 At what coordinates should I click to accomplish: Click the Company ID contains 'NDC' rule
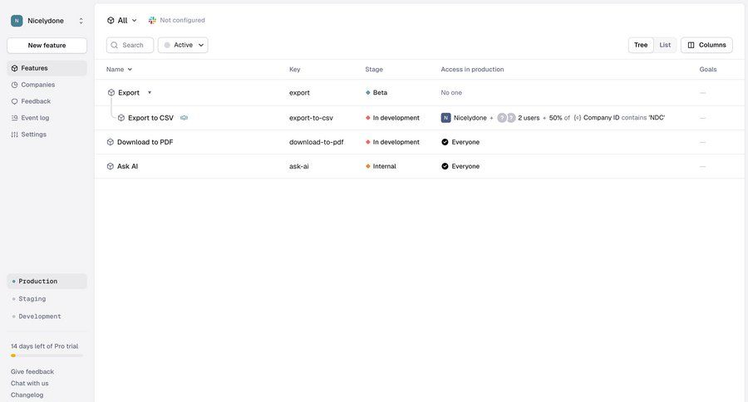619,118
